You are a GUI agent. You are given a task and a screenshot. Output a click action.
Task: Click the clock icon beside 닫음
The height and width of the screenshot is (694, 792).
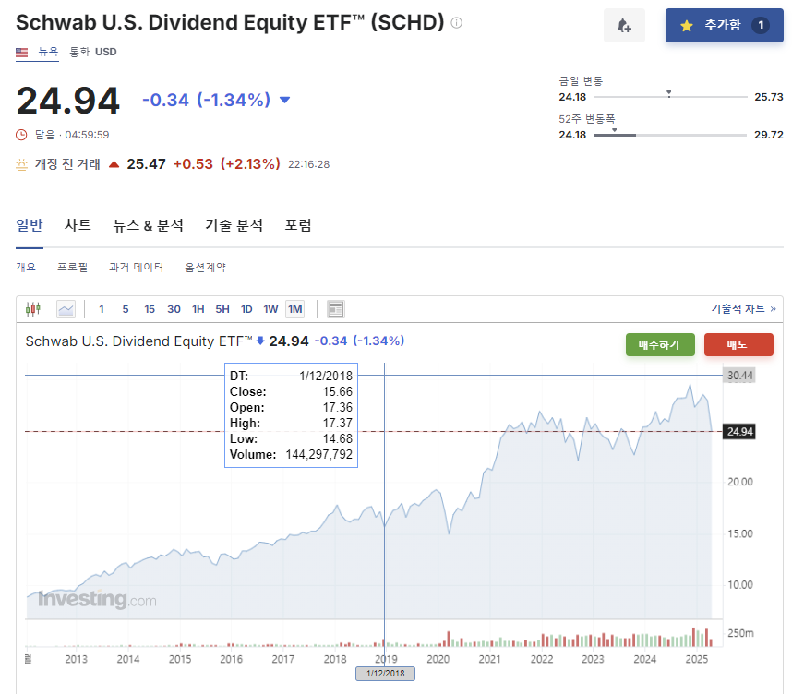(x=21, y=135)
